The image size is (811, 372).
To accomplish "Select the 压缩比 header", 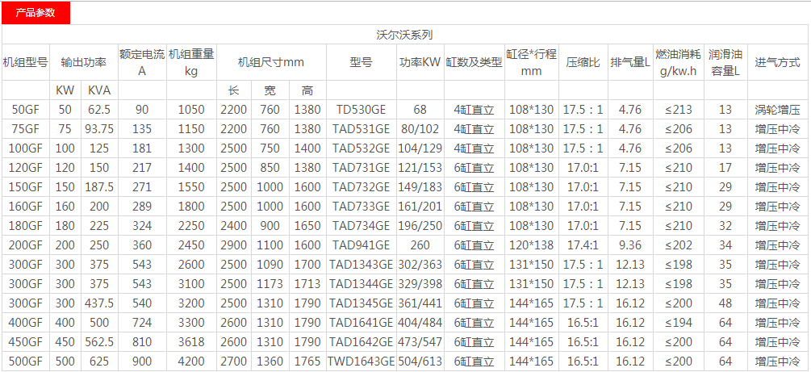I will [x=583, y=63].
